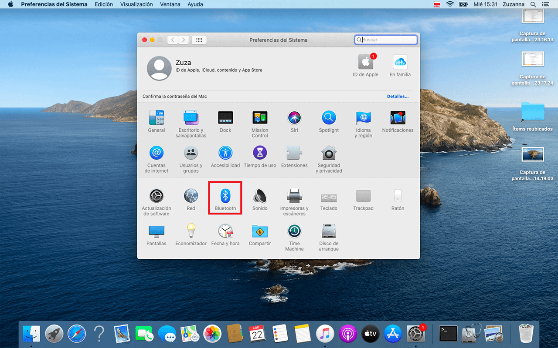Open Compartir preferences pane

[260, 235]
